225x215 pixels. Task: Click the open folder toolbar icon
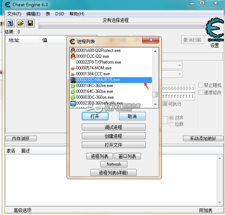point(21,23)
